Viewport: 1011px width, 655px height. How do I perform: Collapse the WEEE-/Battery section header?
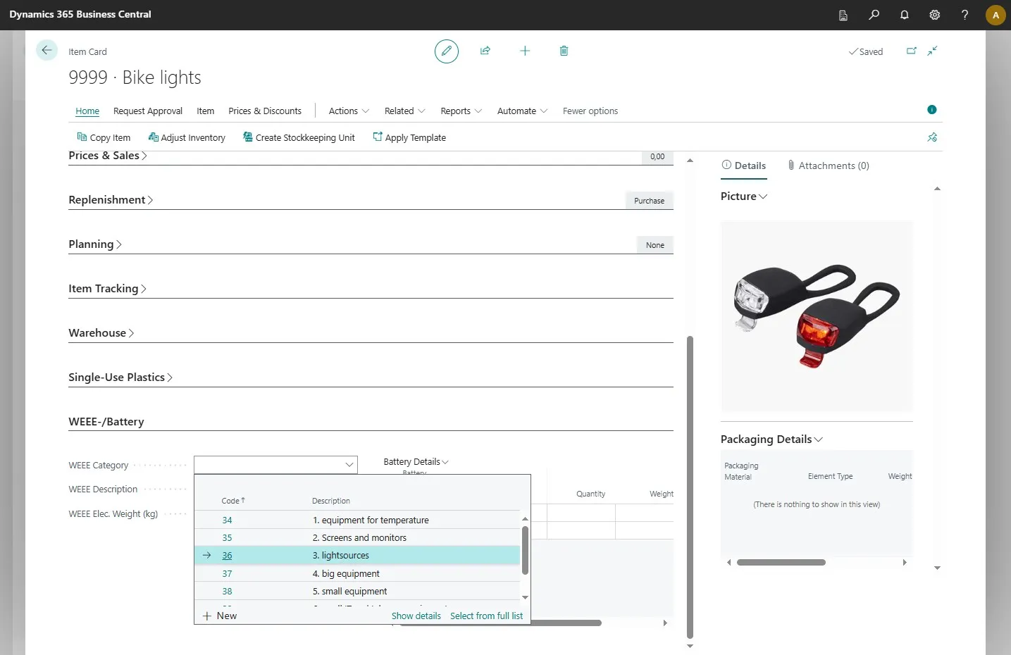tap(106, 422)
